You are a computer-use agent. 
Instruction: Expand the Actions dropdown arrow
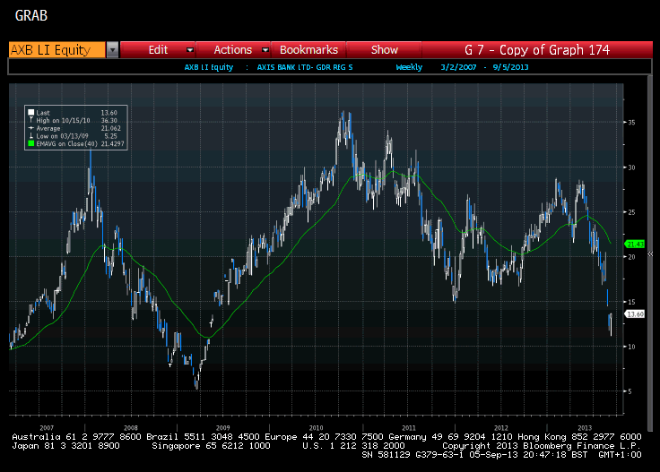coord(265,50)
